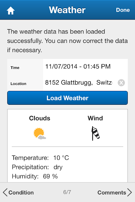
Task: Clear the location field with X icon
Action: (121, 83)
